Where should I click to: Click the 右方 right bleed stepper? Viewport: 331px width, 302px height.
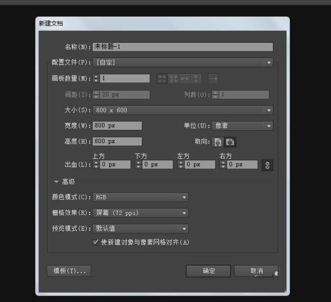tap(223, 164)
